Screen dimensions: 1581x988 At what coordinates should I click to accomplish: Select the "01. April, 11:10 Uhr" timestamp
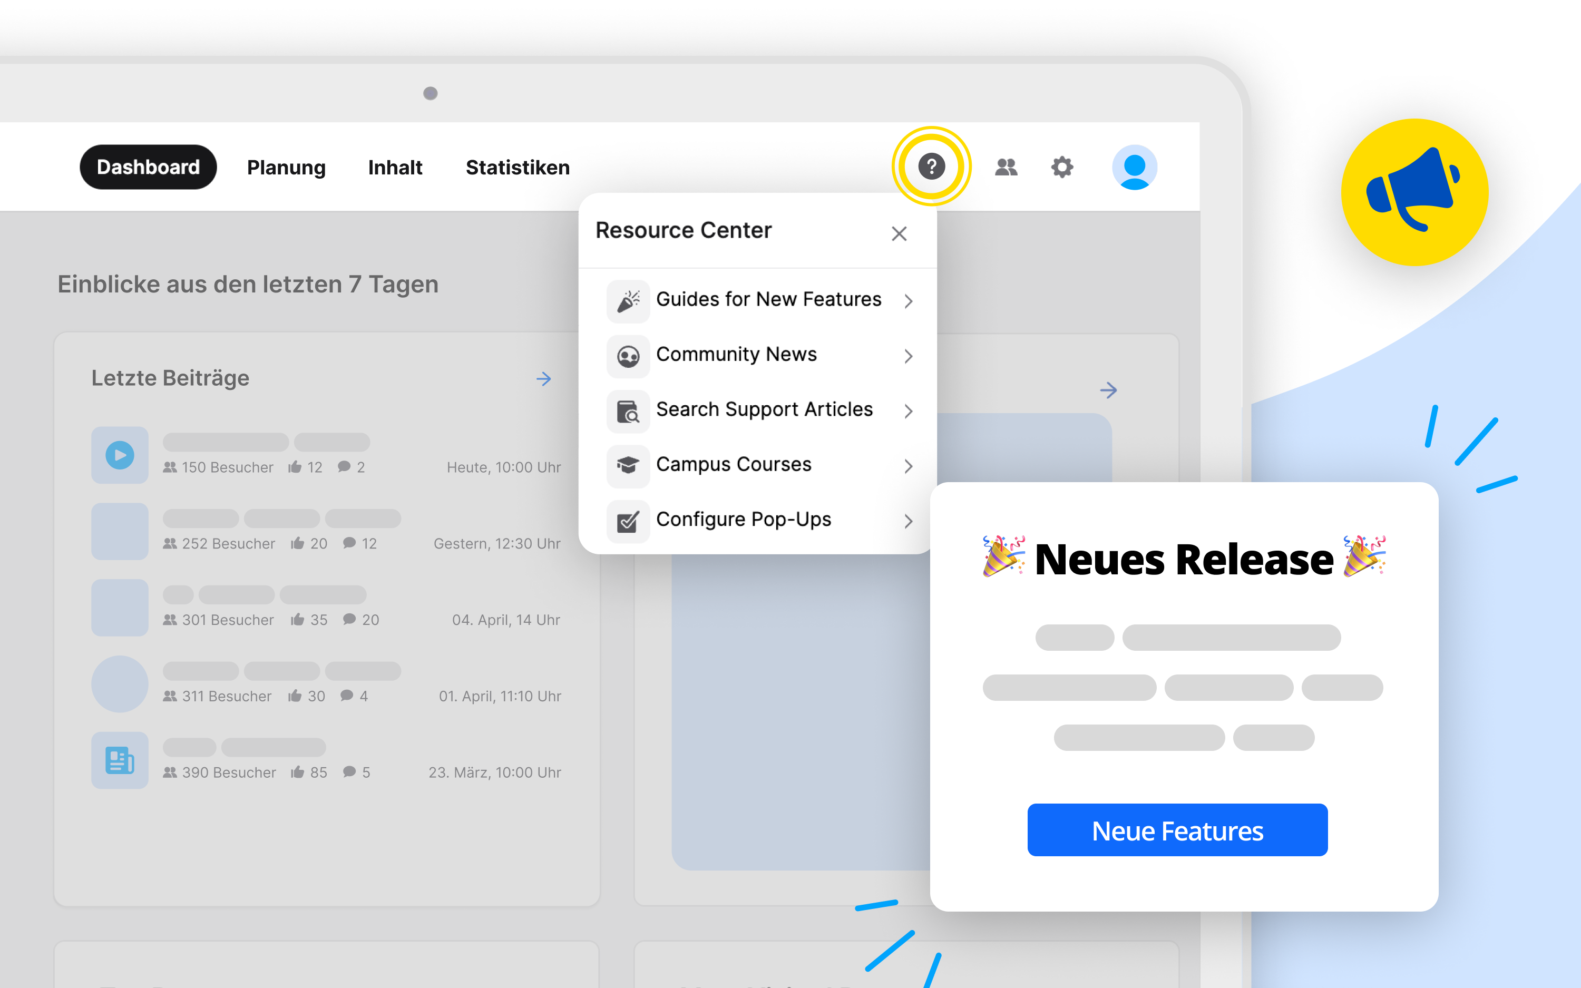(x=500, y=696)
